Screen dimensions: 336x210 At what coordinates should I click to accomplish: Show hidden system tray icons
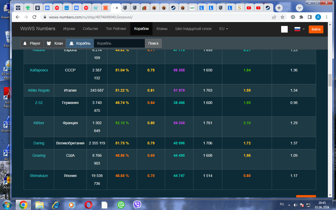[289, 205]
